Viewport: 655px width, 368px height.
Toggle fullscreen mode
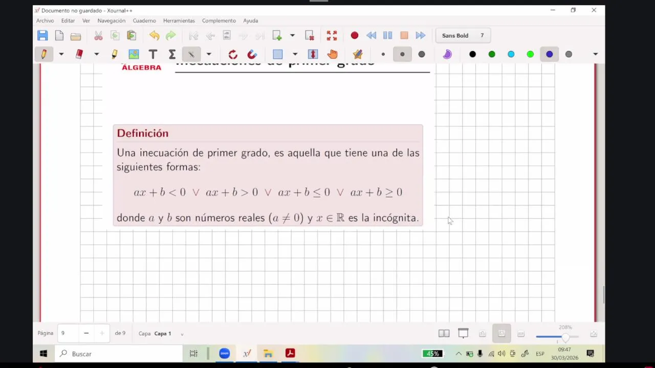[332, 35]
